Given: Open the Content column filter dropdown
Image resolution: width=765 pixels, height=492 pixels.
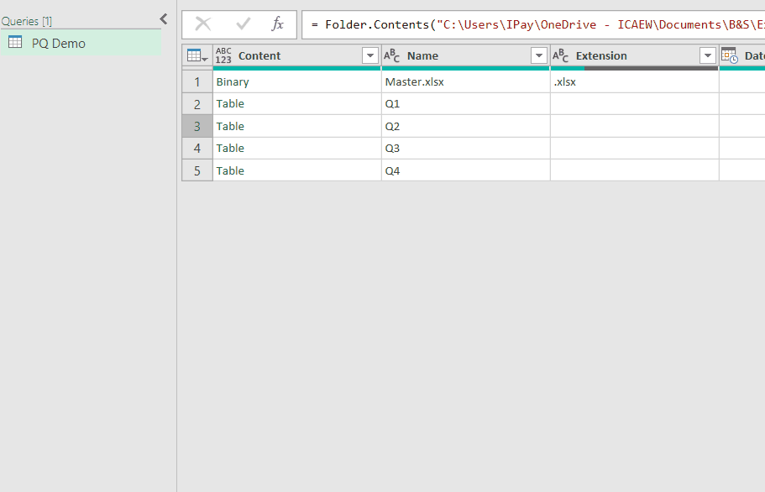Looking at the screenshot, I should point(369,56).
